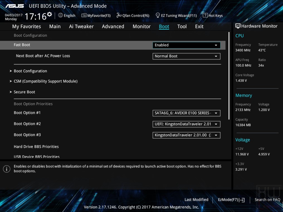The width and height of the screenshot is (283, 212).
Task: Click the APU Freq value 100.0 MHz
Action: pyautogui.click(x=243, y=65)
